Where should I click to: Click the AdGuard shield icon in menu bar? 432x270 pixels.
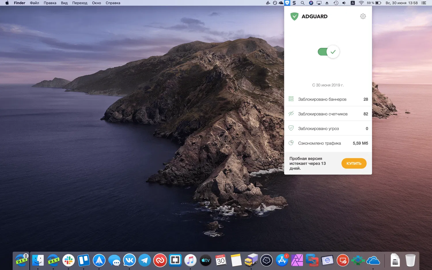287,3
